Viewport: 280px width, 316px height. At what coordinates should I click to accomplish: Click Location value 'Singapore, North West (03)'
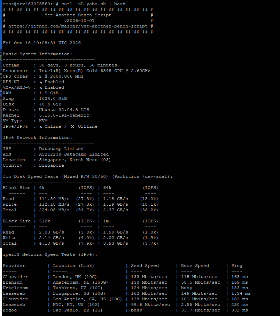[x=75, y=160]
